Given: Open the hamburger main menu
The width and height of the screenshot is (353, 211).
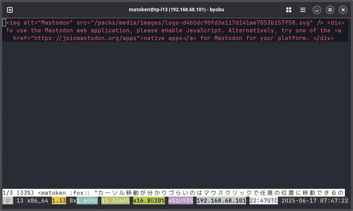Looking at the screenshot, I should pyautogui.click(x=303, y=10).
